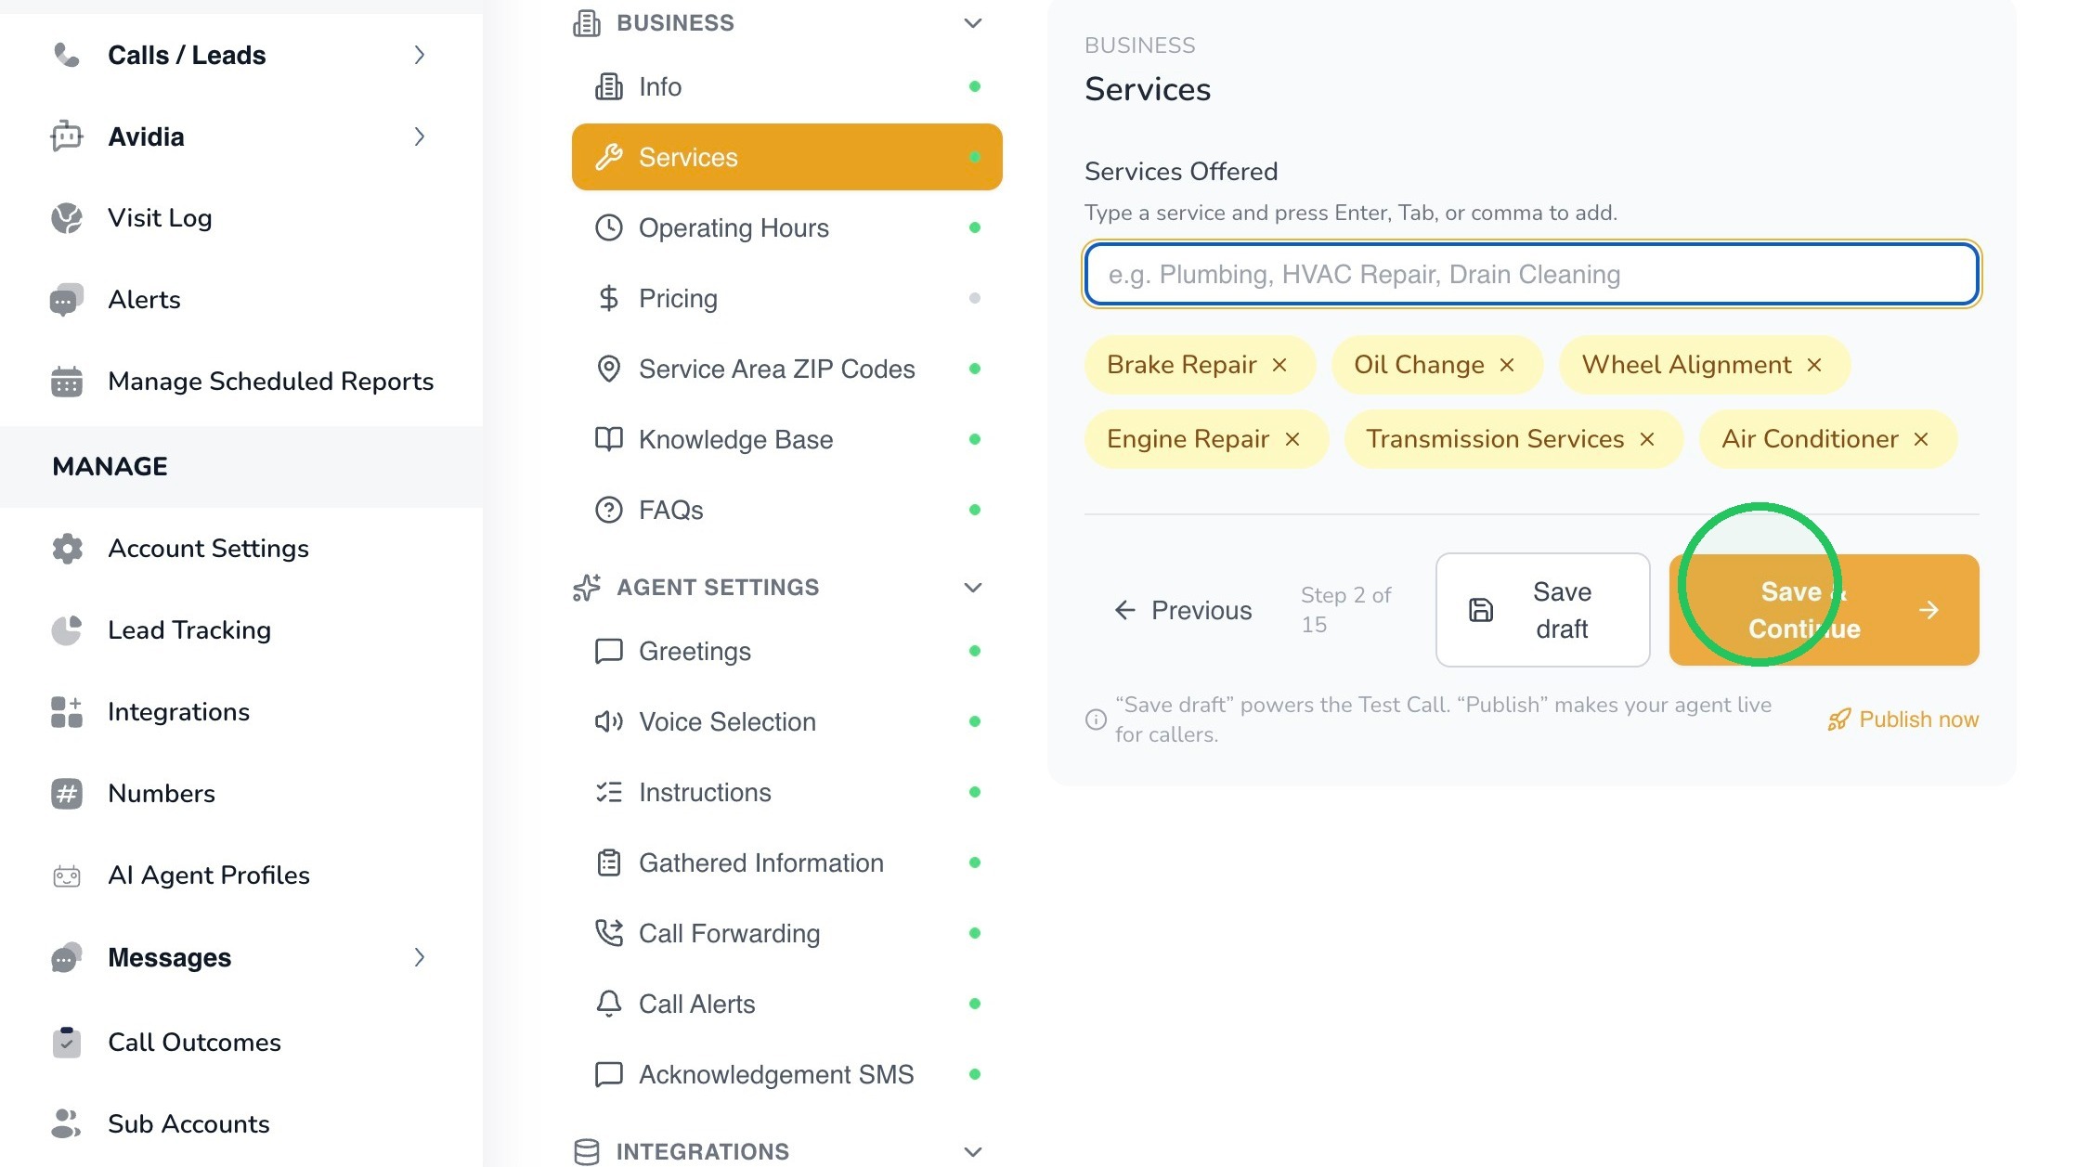The image size is (2091, 1167).
Task: Remove the Brake Repair service tag
Action: coord(1279,365)
